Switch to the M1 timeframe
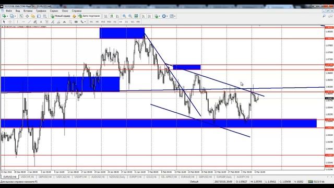Screen dimensions: 334x188 click(x=91, y=22)
